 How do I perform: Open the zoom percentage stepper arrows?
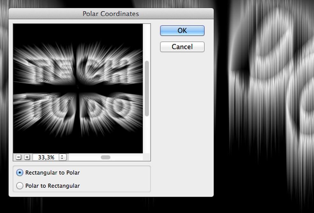tap(62, 157)
